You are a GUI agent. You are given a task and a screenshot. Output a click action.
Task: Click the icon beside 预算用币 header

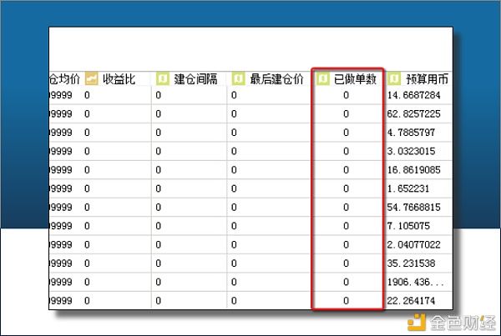click(395, 79)
